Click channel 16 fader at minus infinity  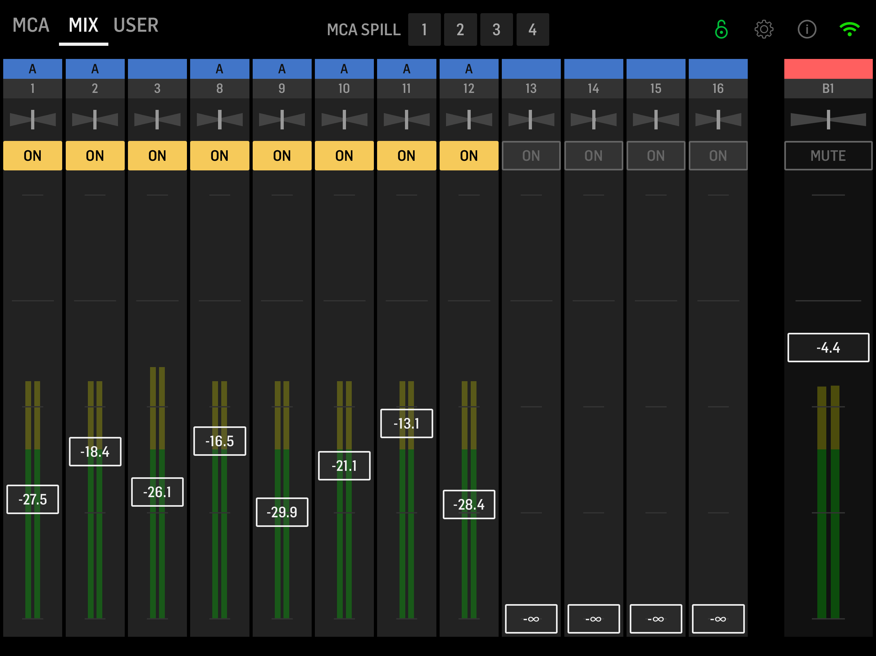tap(718, 619)
